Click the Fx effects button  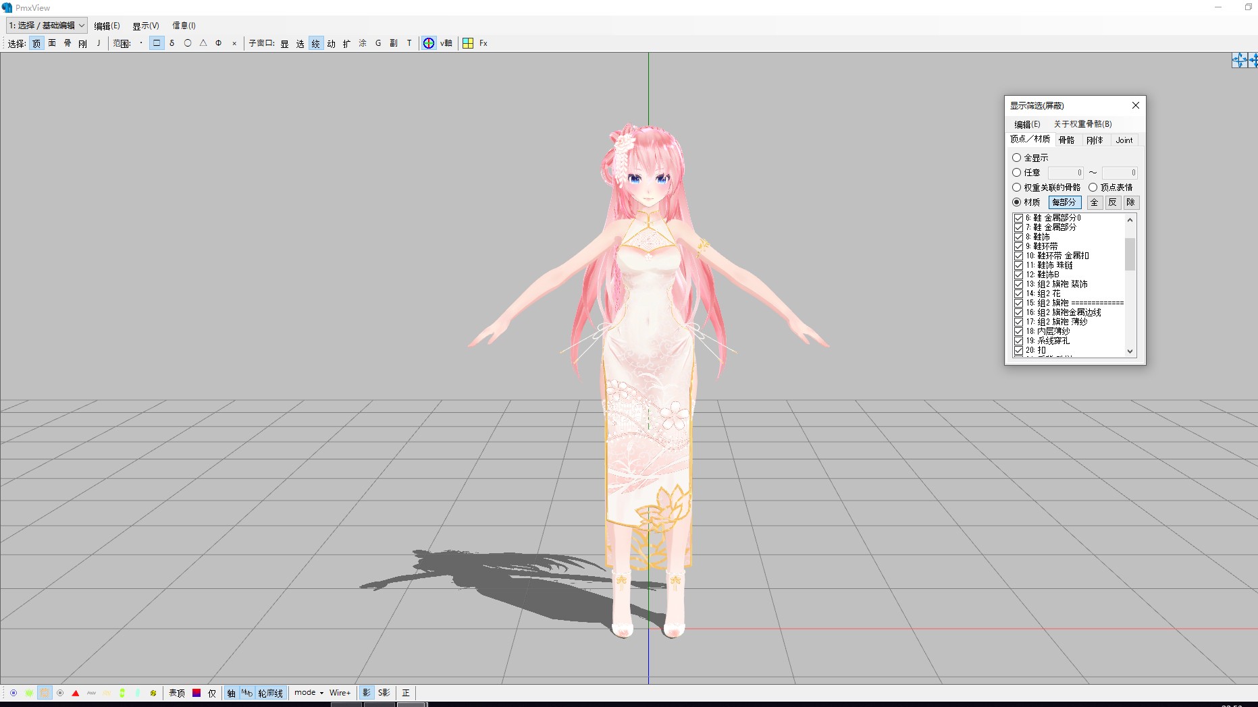(483, 43)
